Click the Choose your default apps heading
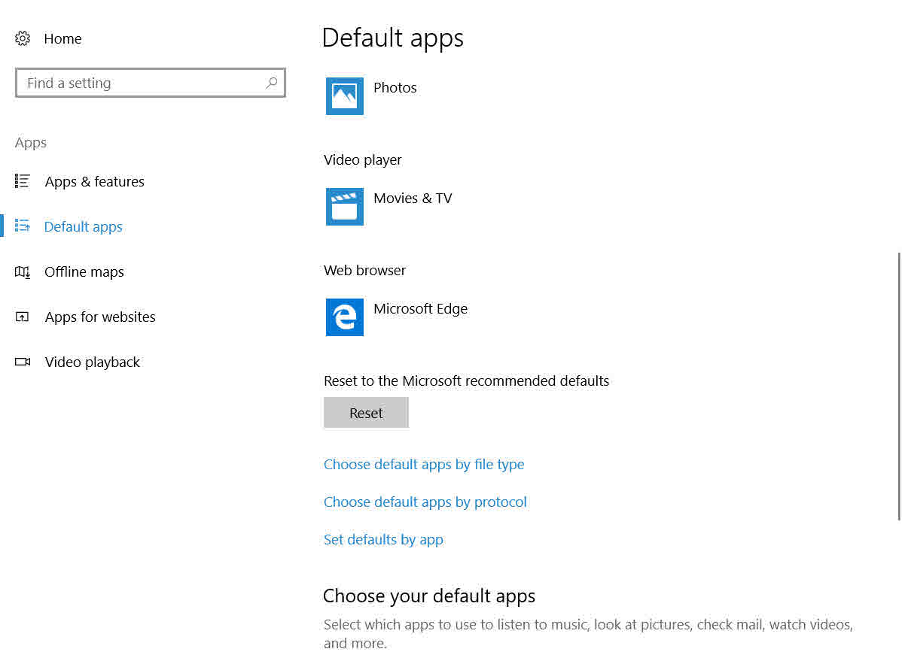This screenshot has height=670, width=902. [429, 596]
